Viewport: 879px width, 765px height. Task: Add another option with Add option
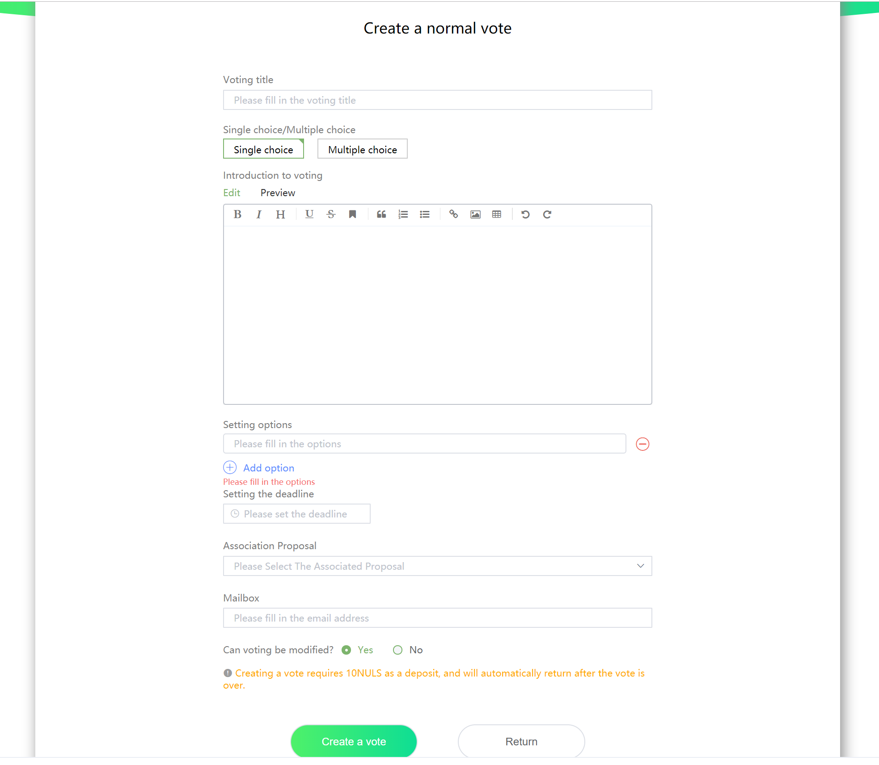(x=258, y=467)
